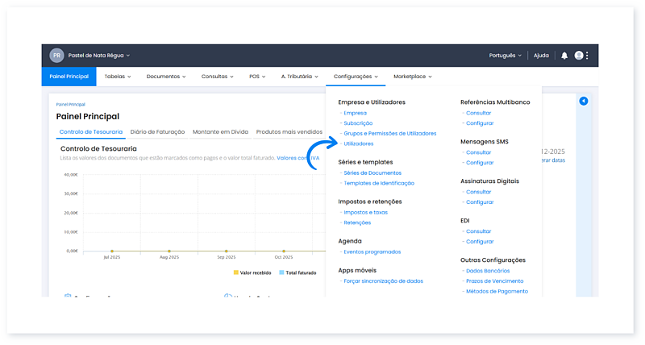Open the three-dot options menu in header
645x345 pixels.
click(588, 56)
